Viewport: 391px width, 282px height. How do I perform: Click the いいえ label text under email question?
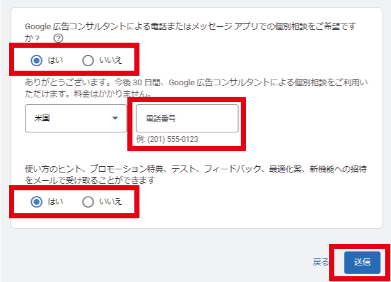pos(110,201)
